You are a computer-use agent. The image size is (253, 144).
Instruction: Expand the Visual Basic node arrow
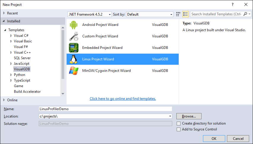coord(11,41)
